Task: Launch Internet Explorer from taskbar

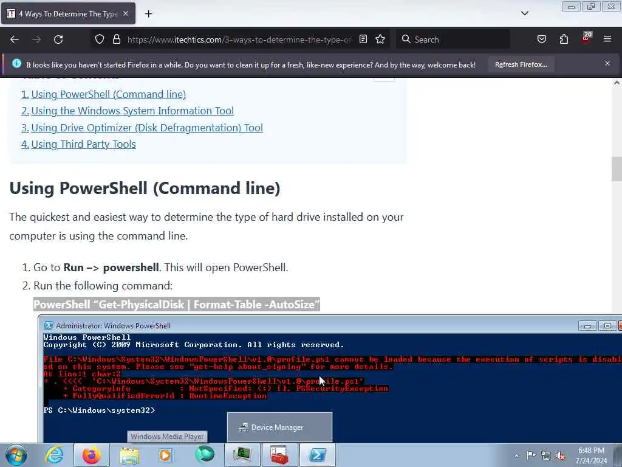Action: 54,455
